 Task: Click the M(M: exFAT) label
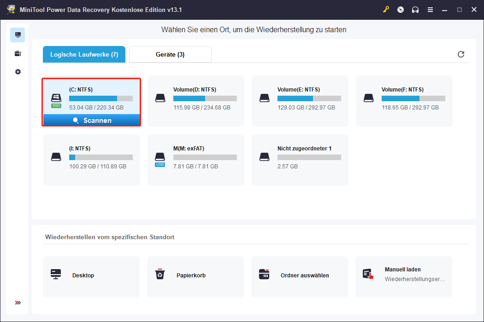pyautogui.click(x=189, y=148)
